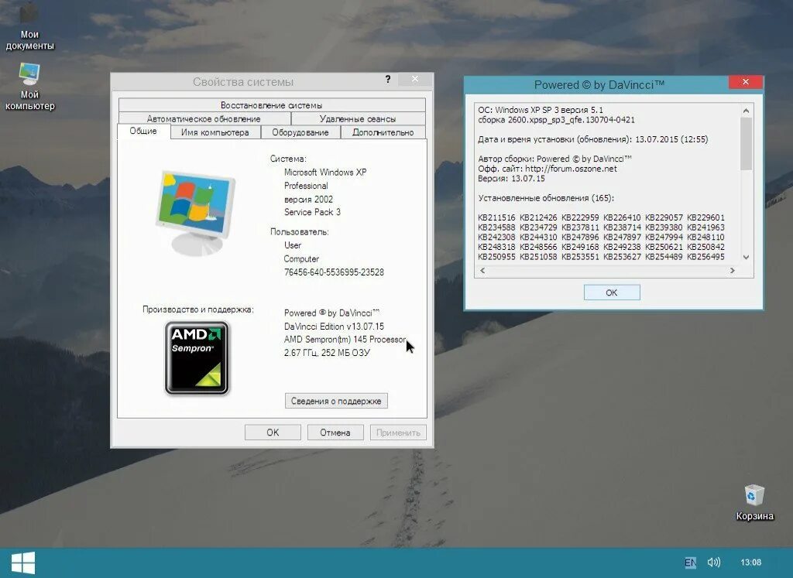Click the 'Версия: 13.07.15' line
Viewport: 793px width, 578px height.
511,178
